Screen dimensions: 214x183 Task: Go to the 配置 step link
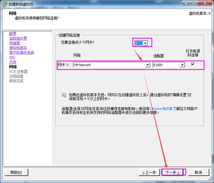point(13,34)
